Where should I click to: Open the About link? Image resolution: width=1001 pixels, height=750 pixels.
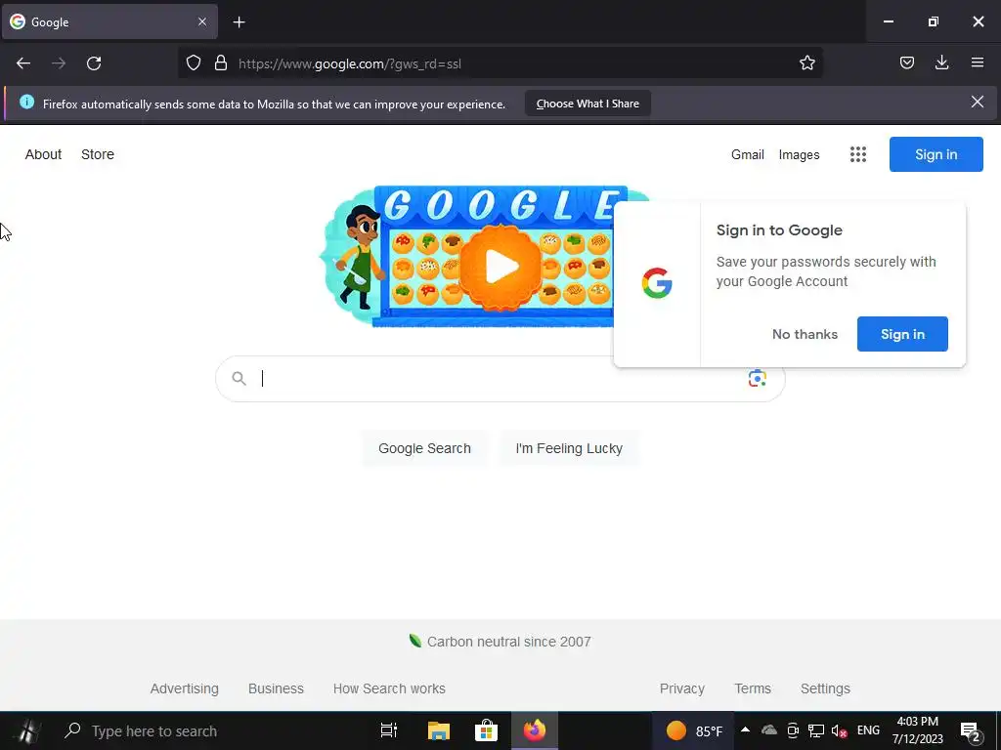[x=43, y=154]
